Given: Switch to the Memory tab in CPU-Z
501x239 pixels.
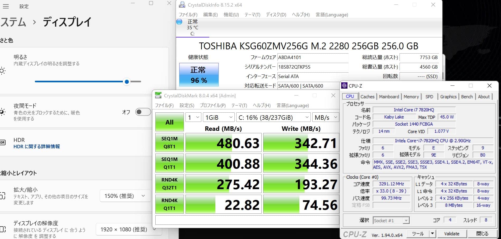Looking at the screenshot, I should tap(411, 97).
